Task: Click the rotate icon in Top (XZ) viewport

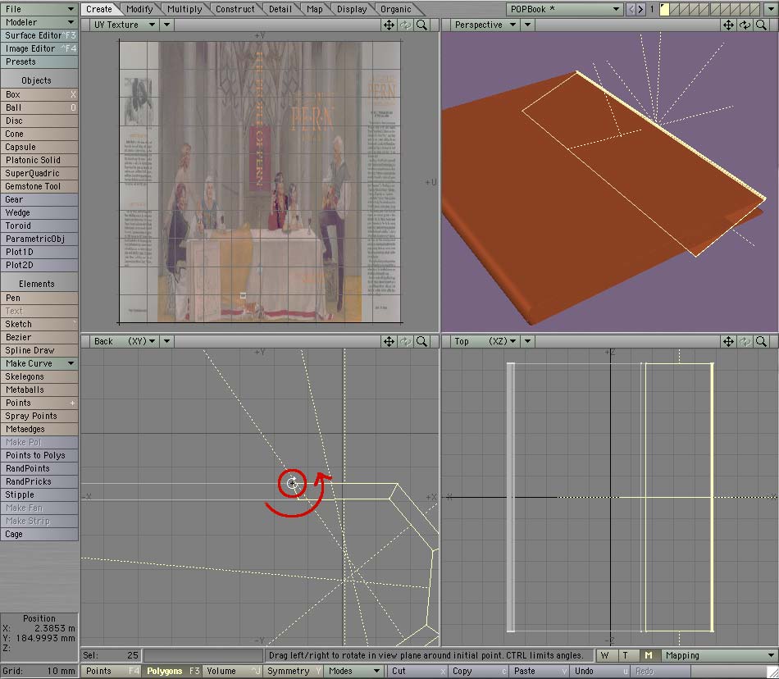Action: click(x=745, y=341)
